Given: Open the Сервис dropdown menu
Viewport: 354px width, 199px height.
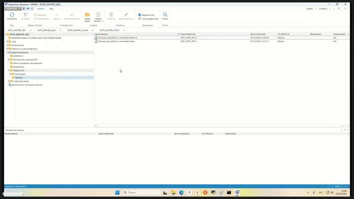Looking at the screenshot, I should [311, 9].
